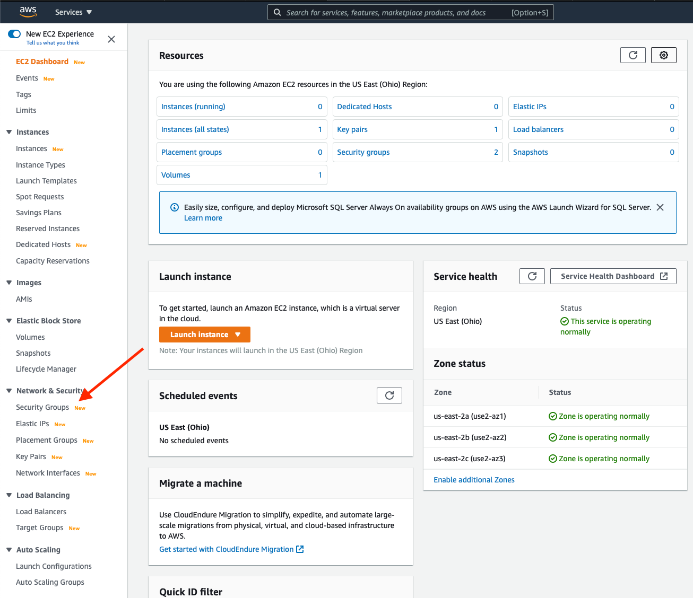Click green check icon for us-east-2b
This screenshot has height=598, width=693.
coord(553,437)
